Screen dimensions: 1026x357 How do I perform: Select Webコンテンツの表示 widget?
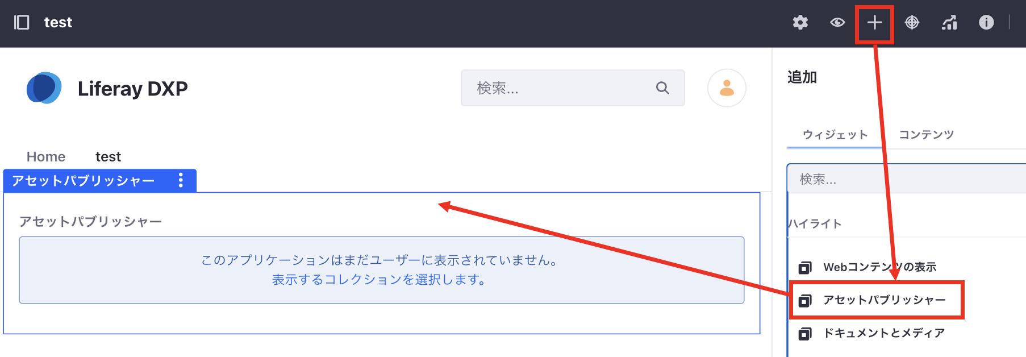coord(879,267)
